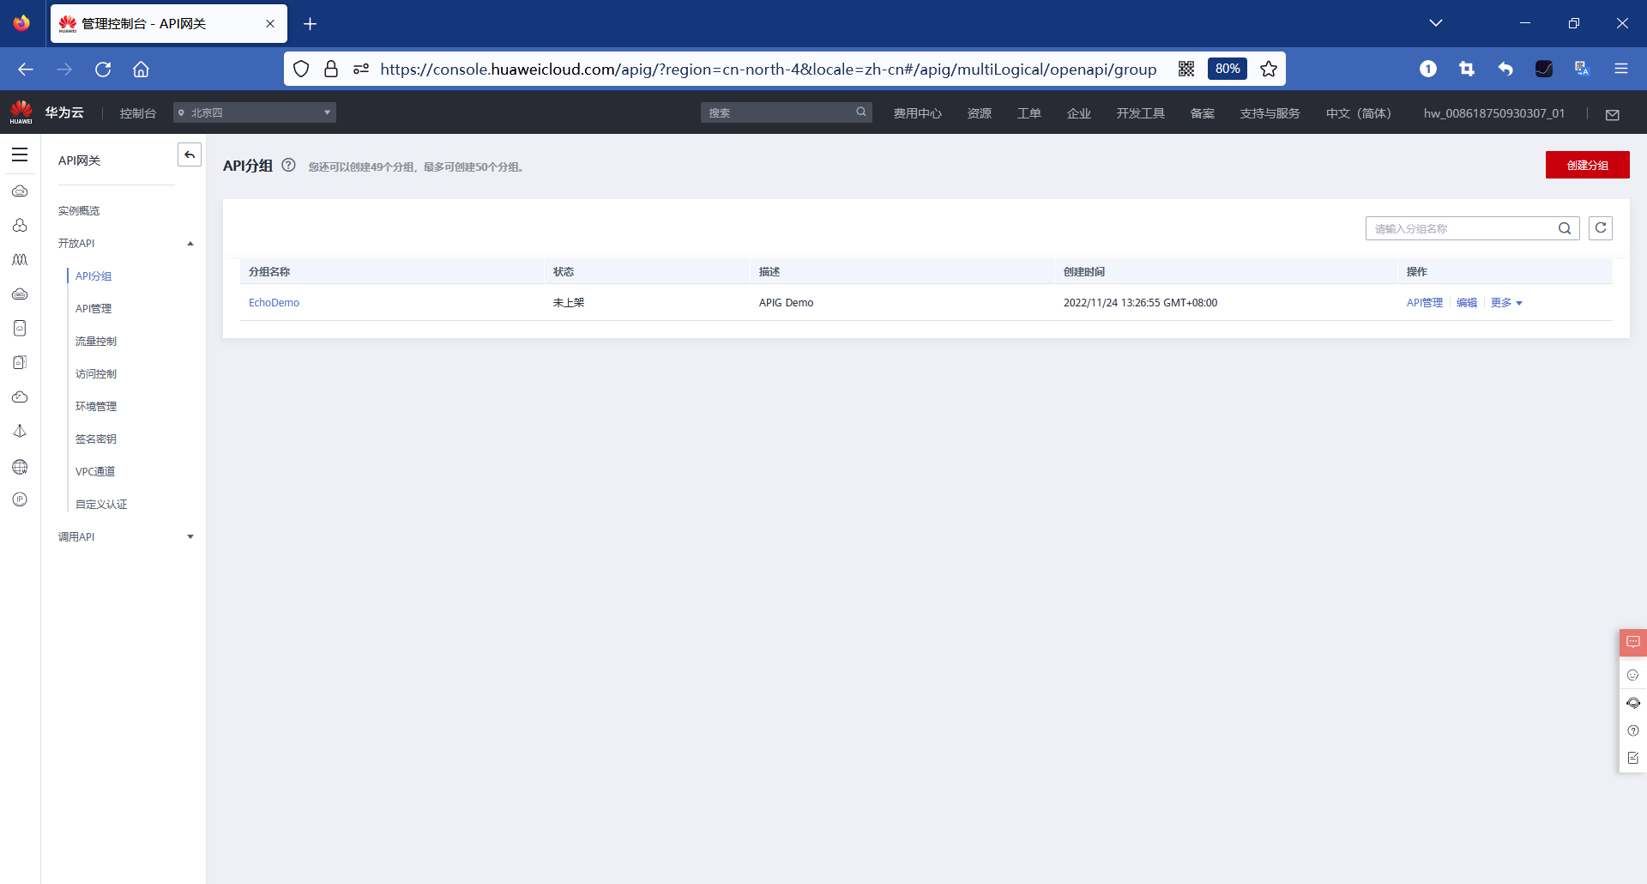Click the translate extension icon
The height and width of the screenshot is (884, 1647).
pyautogui.click(x=1583, y=69)
